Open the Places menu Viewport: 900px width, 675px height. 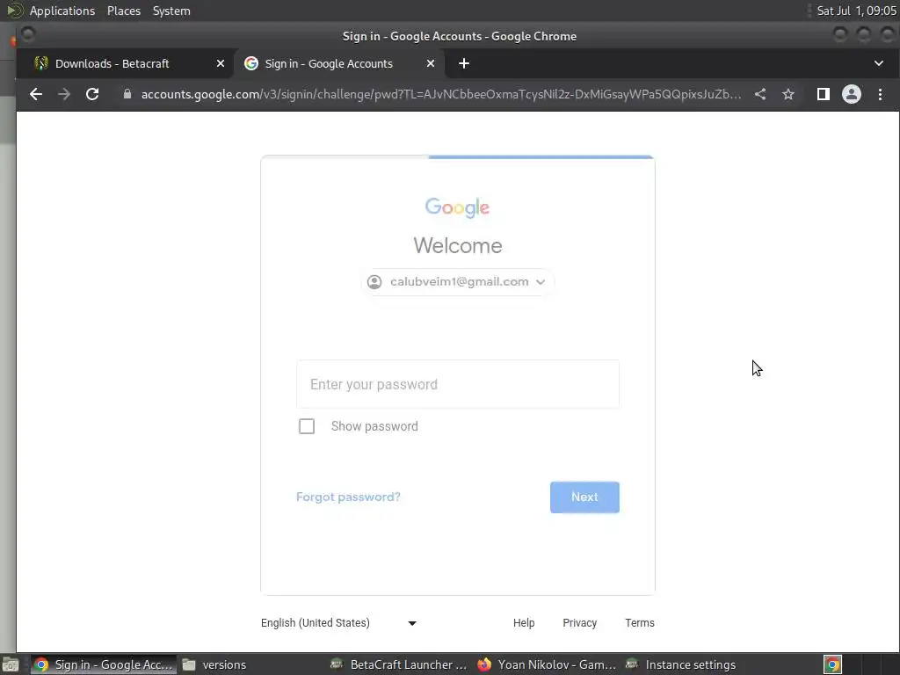pos(124,11)
